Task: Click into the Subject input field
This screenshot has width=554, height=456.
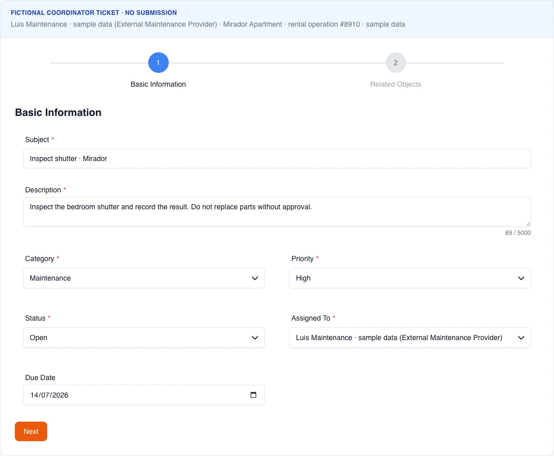Action: click(x=277, y=158)
